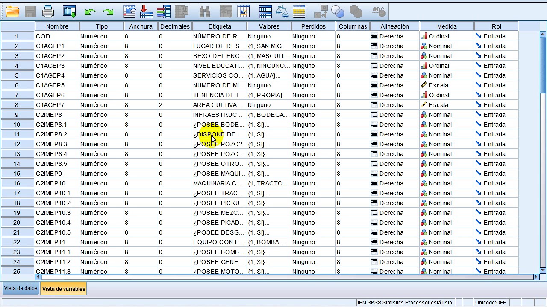Open the Select cases icon

299,12
